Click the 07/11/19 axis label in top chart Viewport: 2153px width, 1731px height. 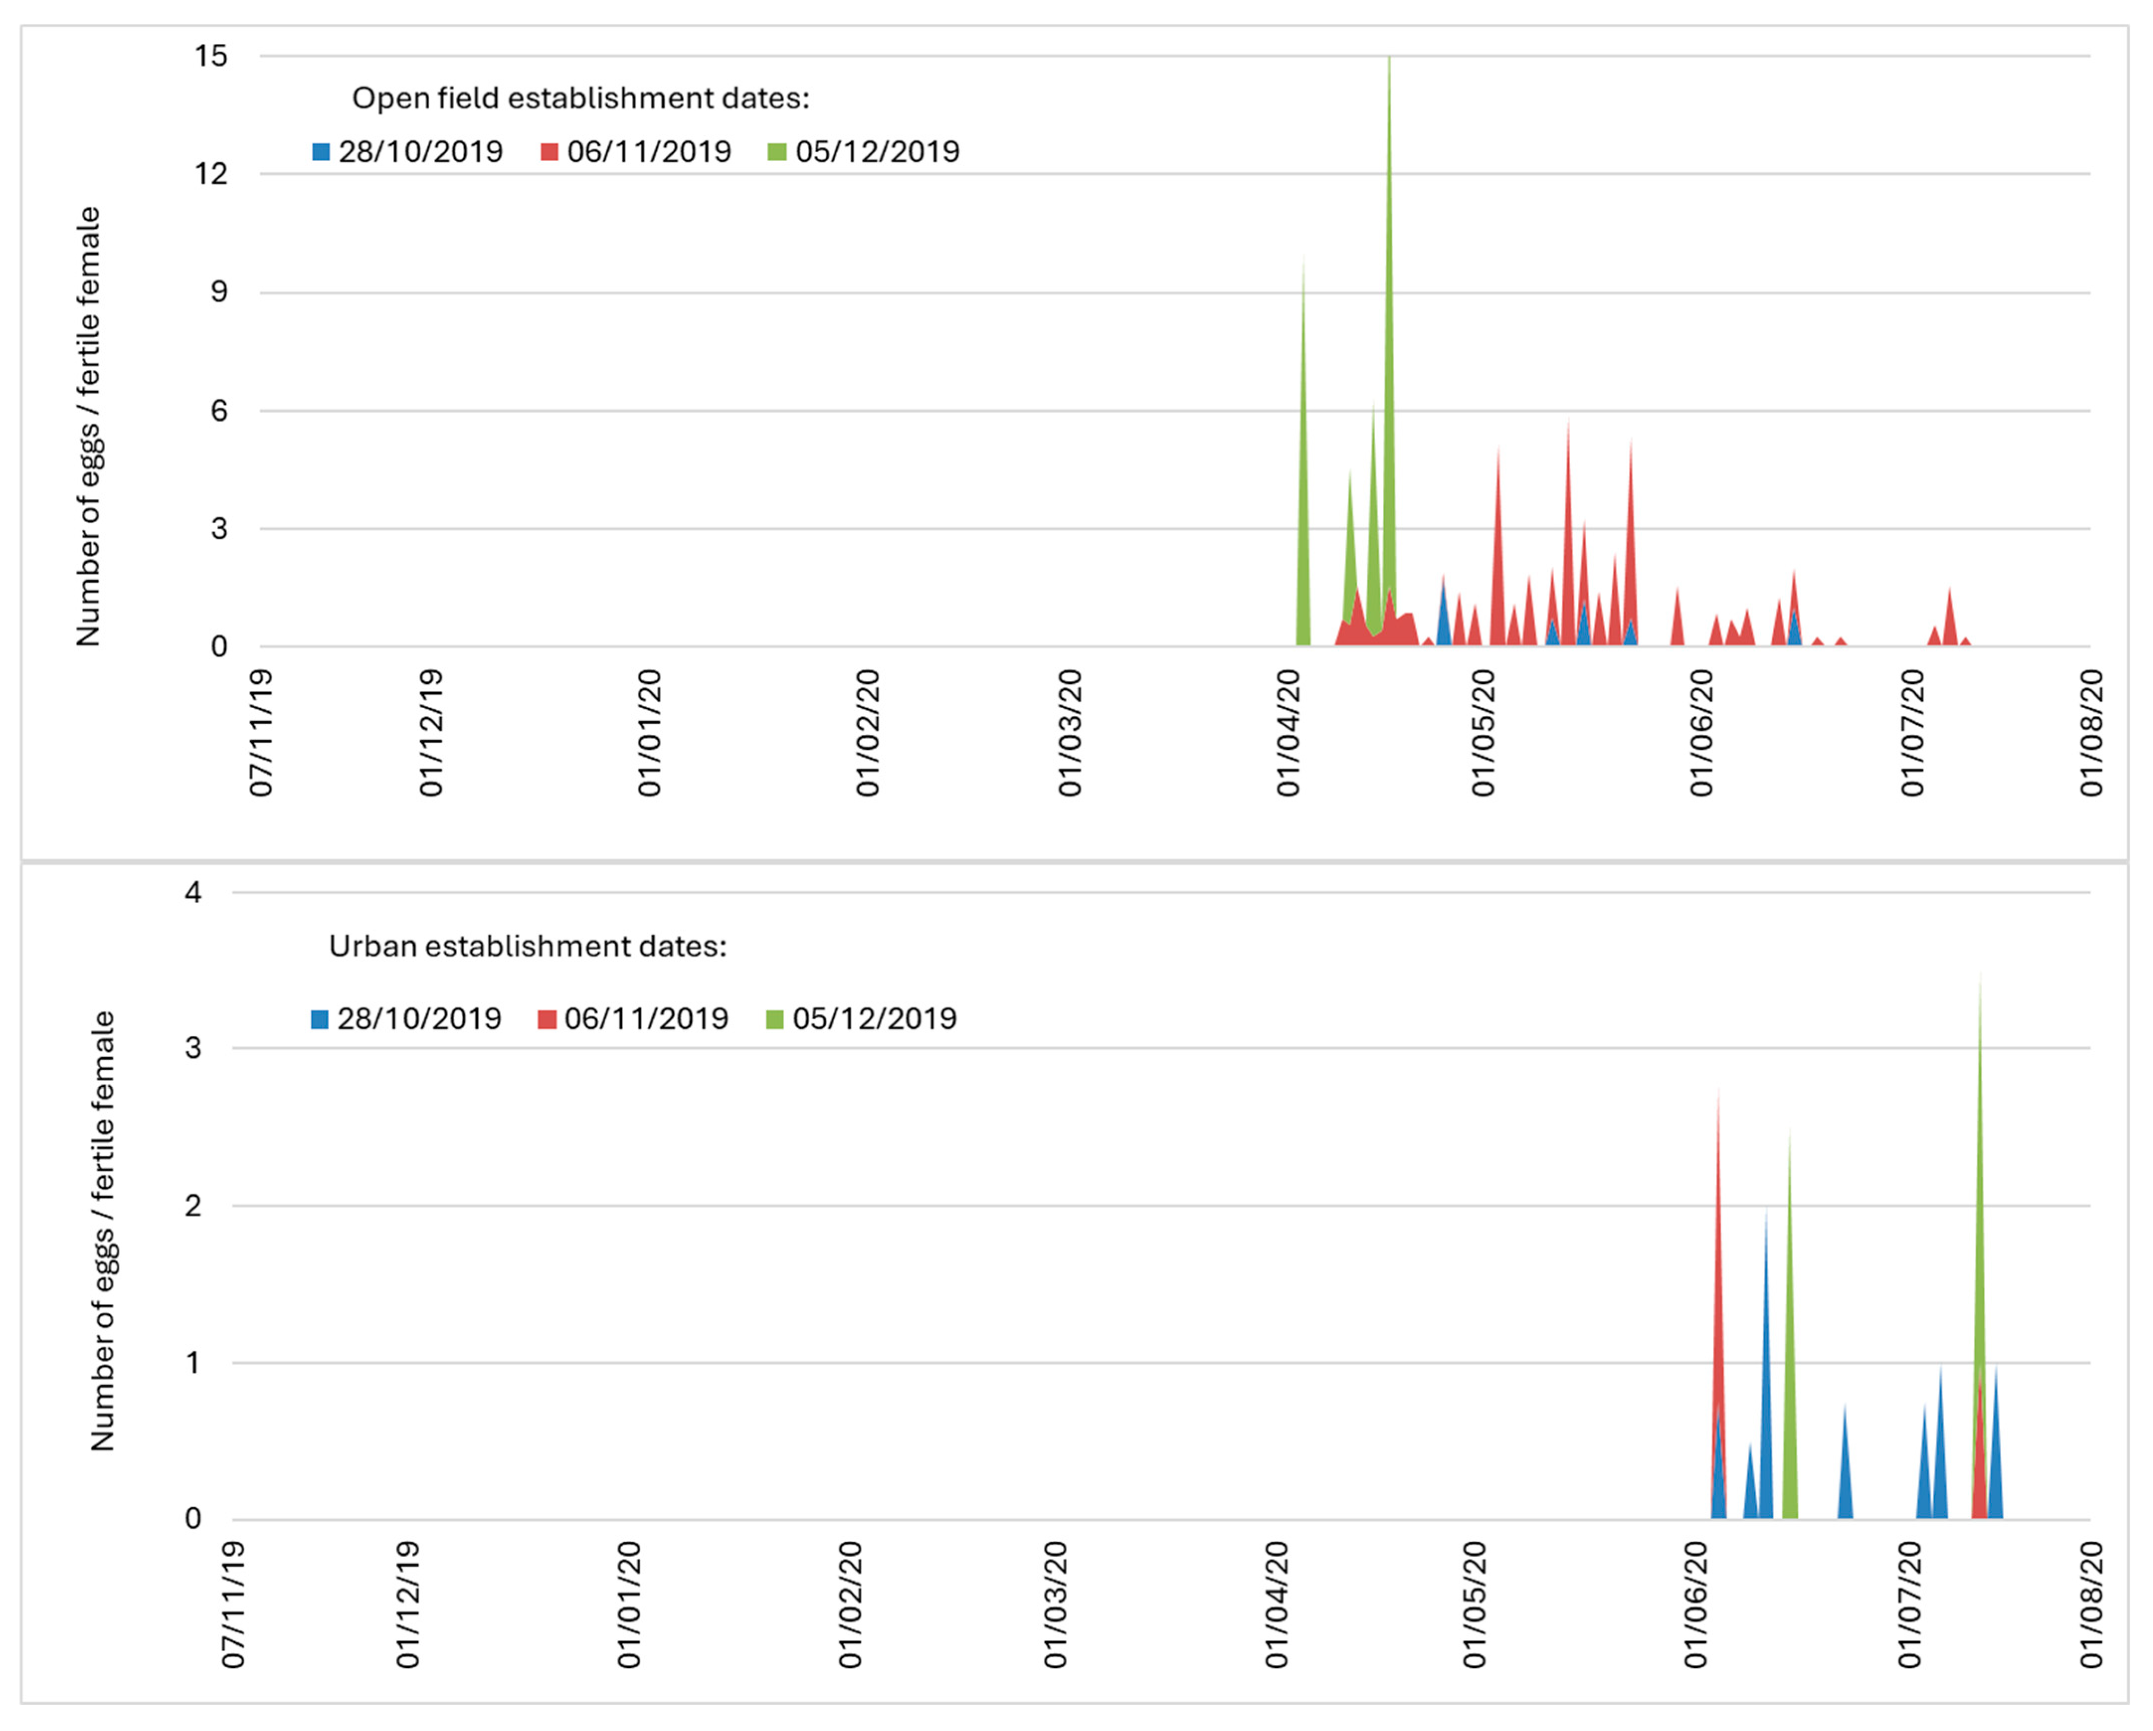[x=261, y=733]
